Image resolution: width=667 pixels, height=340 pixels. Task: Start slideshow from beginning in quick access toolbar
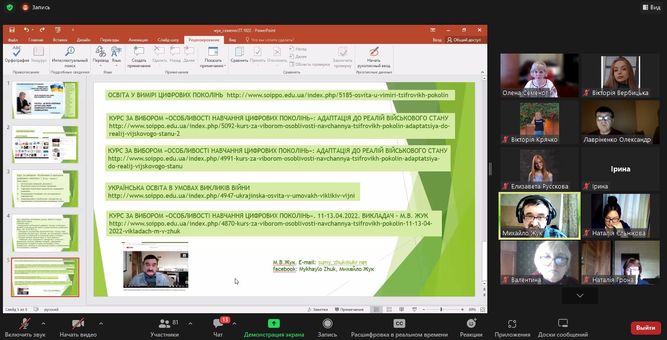(58, 30)
